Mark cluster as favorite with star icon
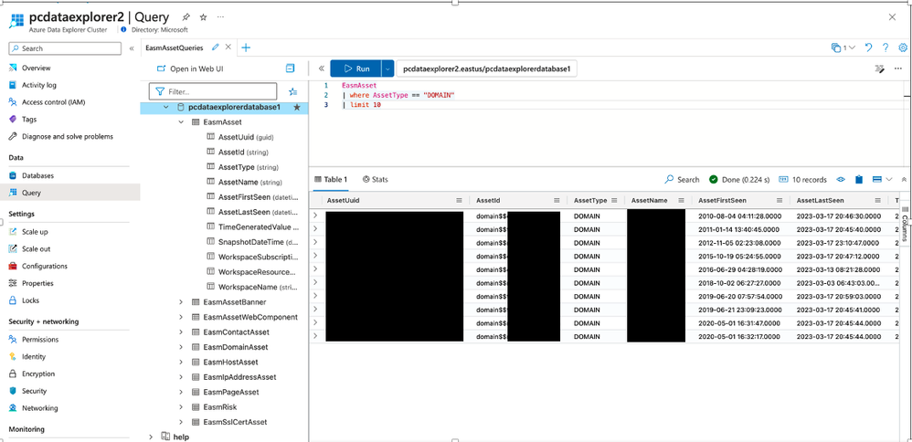This screenshot has height=442, width=912. [203, 16]
